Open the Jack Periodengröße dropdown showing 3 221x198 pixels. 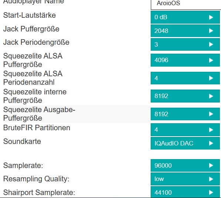185,44
